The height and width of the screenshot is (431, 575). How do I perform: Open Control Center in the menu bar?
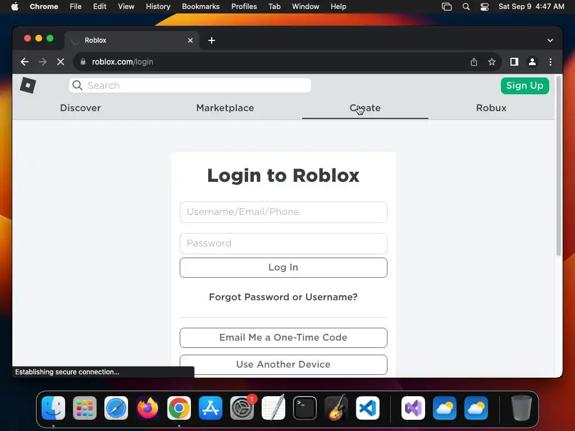pyautogui.click(x=485, y=7)
